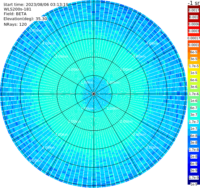Click the 1e-7 colorbar label

pos(194,129)
